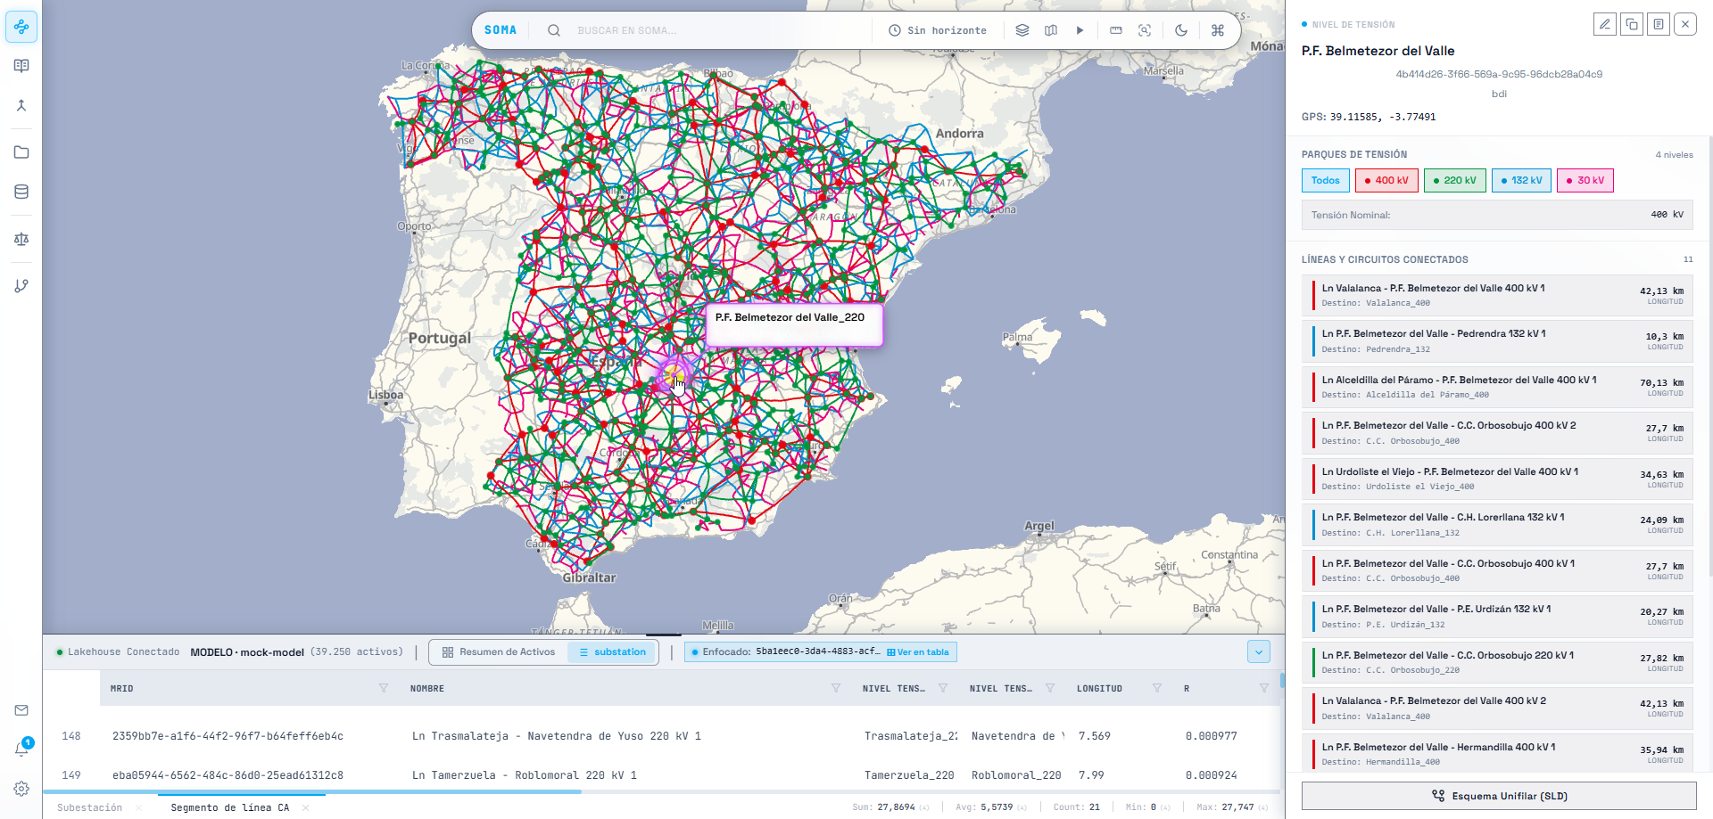Screen dimensions: 1713x819
Task: Open settings gear in sidebar
Action: point(21,789)
